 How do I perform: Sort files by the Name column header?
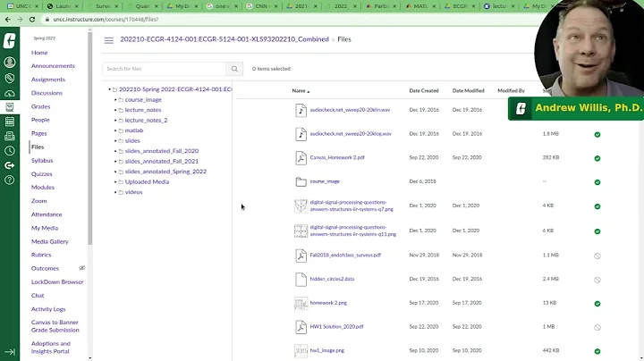pyautogui.click(x=299, y=91)
